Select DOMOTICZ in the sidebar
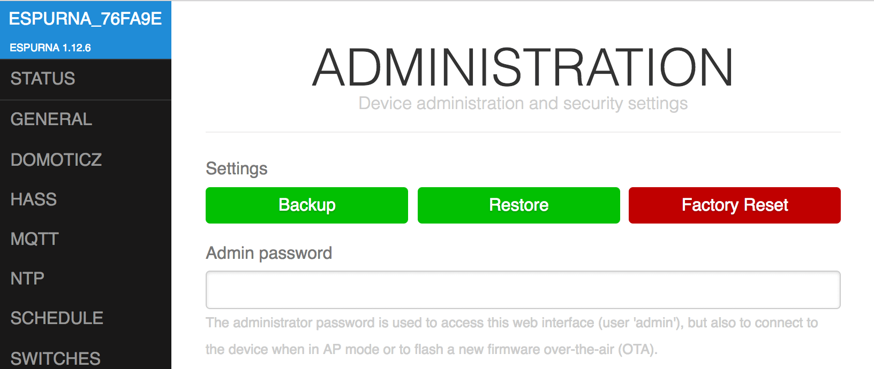This screenshot has height=369, width=874. [x=56, y=159]
